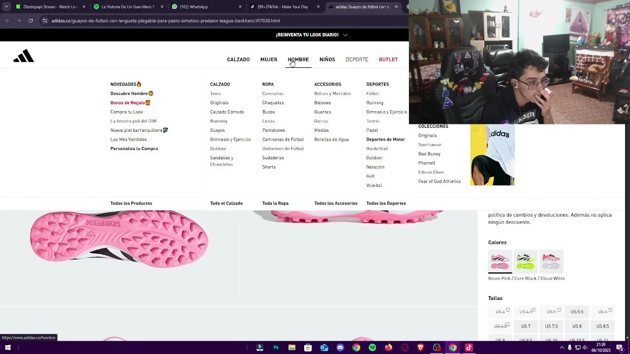Close the Dtodopapi Stream tab
630x354 pixels.
[84, 7]
